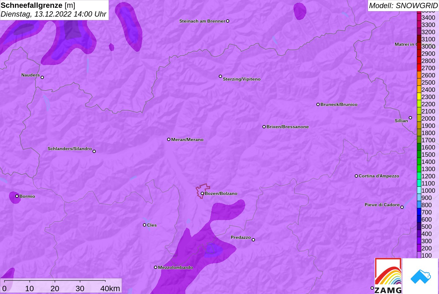
Task: Click the date Dienstag, 13.12.2022 14:00 Uhr
Action: pyautogui.click(x=54, y=14)
